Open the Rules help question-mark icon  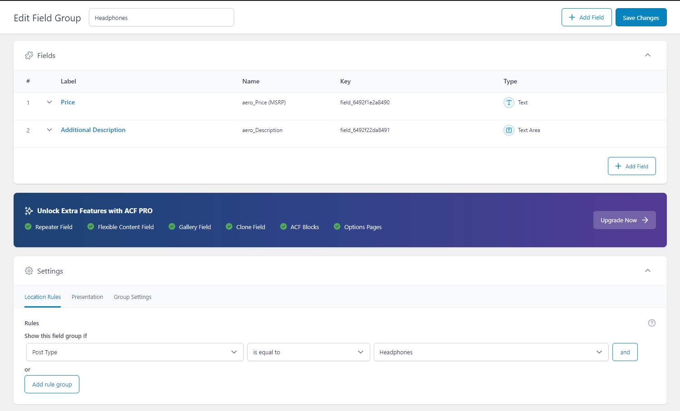(652, 323)
